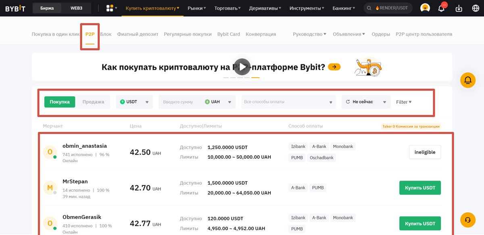Click the orange arrow in banner
The image size is (484, 235).
click(334, 67)
